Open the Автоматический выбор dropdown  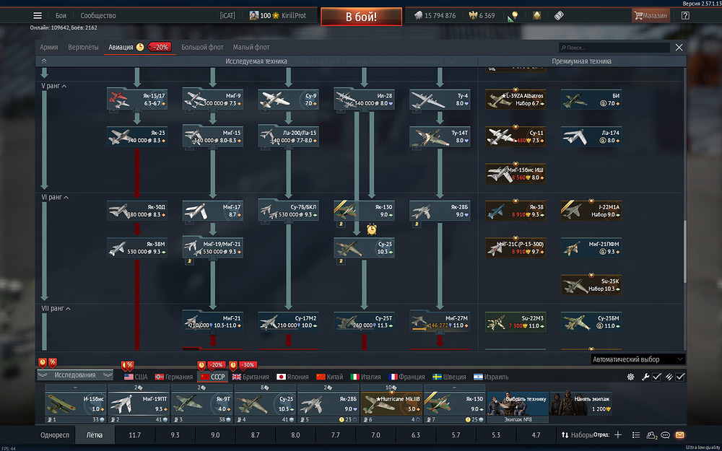pos(638,359)
